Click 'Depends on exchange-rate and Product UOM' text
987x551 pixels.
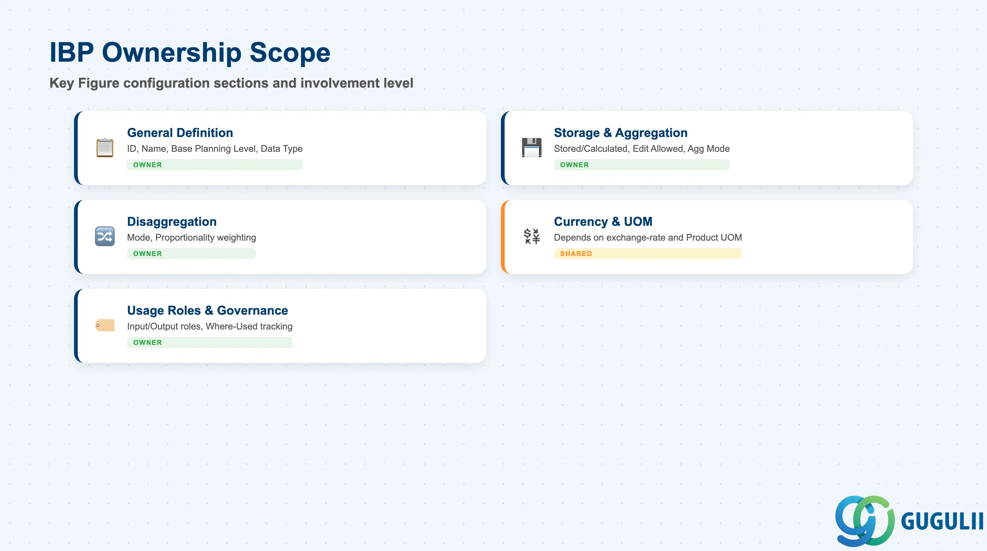coord(647,238)
